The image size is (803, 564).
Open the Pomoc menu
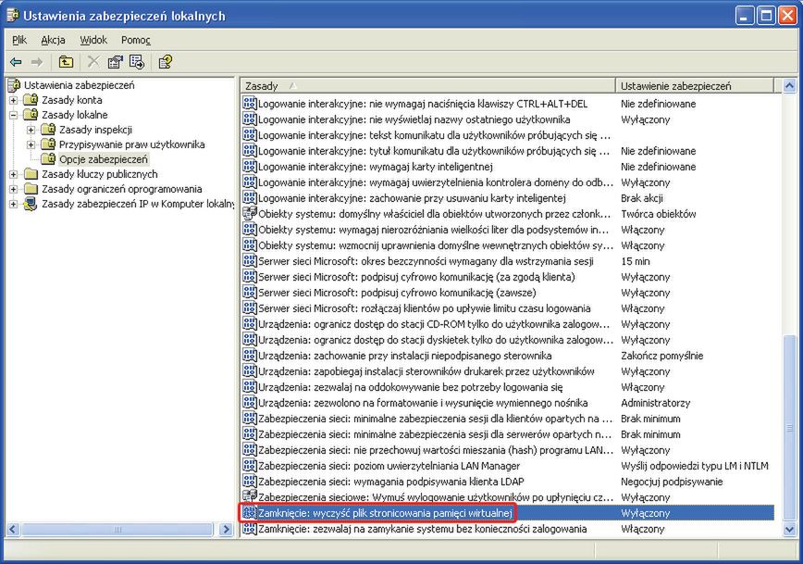(136, 40)
